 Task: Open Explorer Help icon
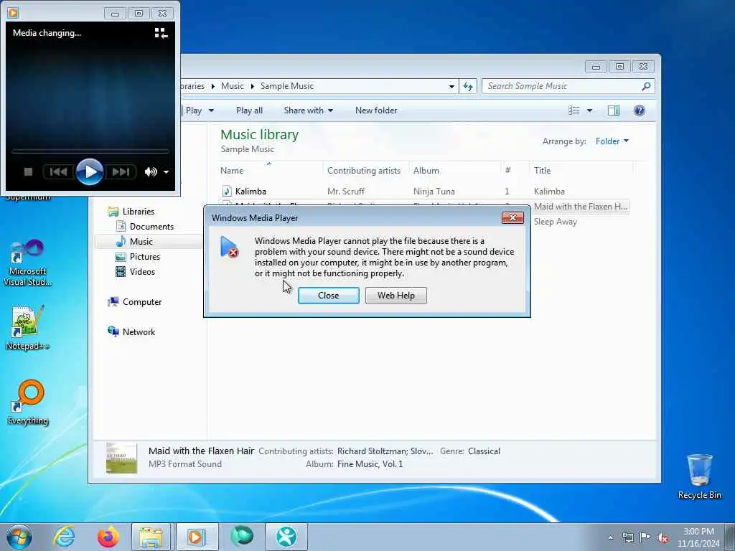pyautogui.click(x=640, y=110)
